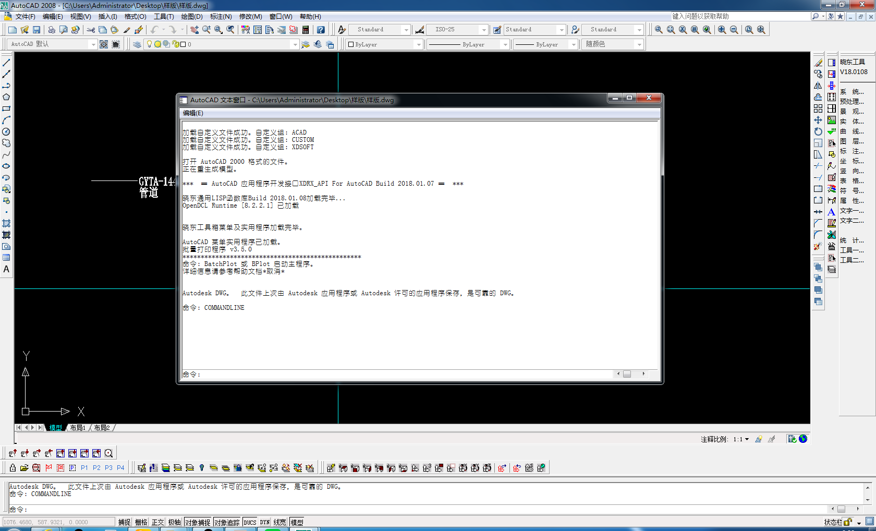Click the Zoom Window magnifier icon

tap(659, 30)
